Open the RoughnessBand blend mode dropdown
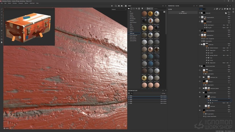 (229, 17)
